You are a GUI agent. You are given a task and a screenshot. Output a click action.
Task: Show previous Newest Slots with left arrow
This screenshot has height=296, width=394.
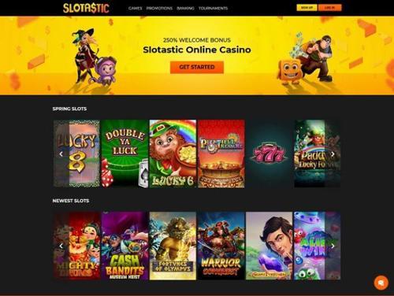click(61, 246)
